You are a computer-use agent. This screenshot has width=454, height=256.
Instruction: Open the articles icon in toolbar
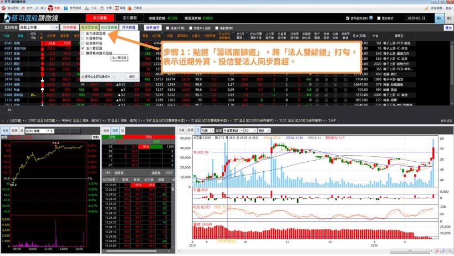102,8
